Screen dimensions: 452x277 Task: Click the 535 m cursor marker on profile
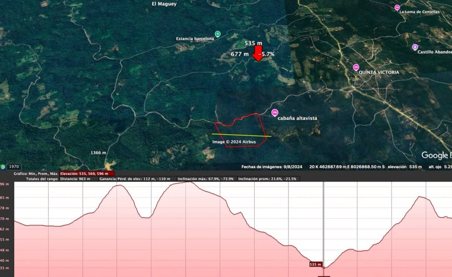click(315, 265)
